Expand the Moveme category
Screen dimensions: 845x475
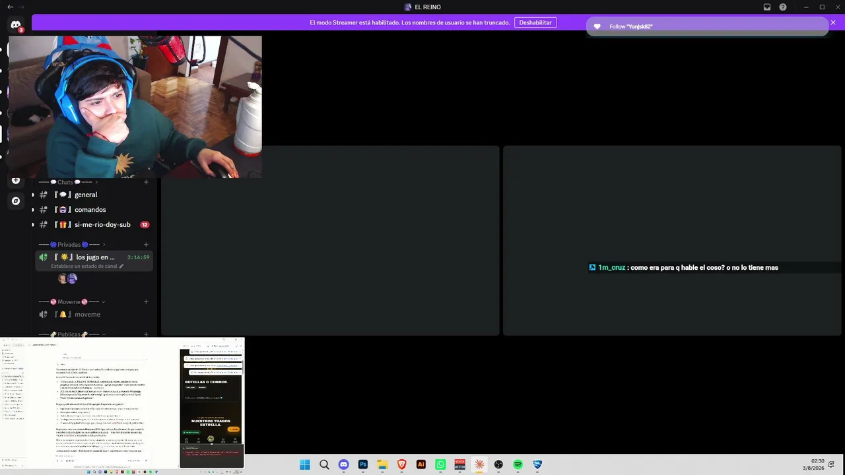[x=72, y=302]
